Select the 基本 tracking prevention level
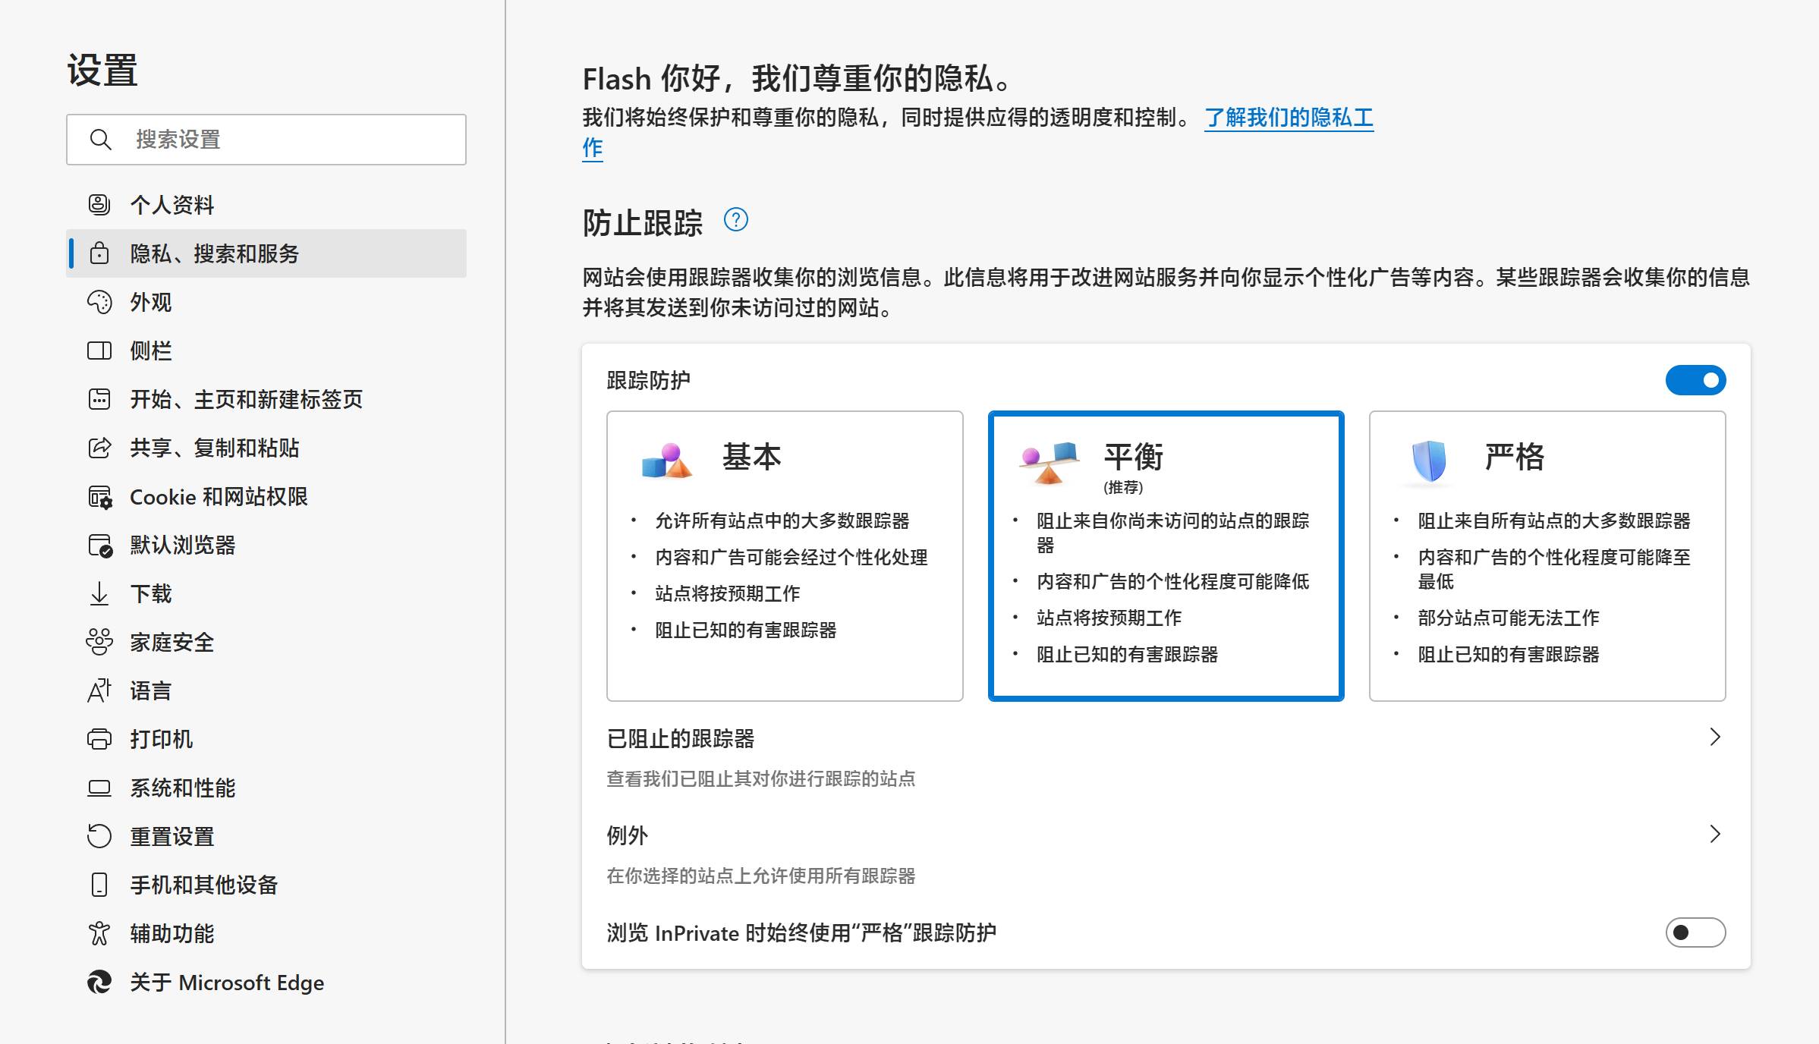1819x1044 pixels. tap(785, 556)
